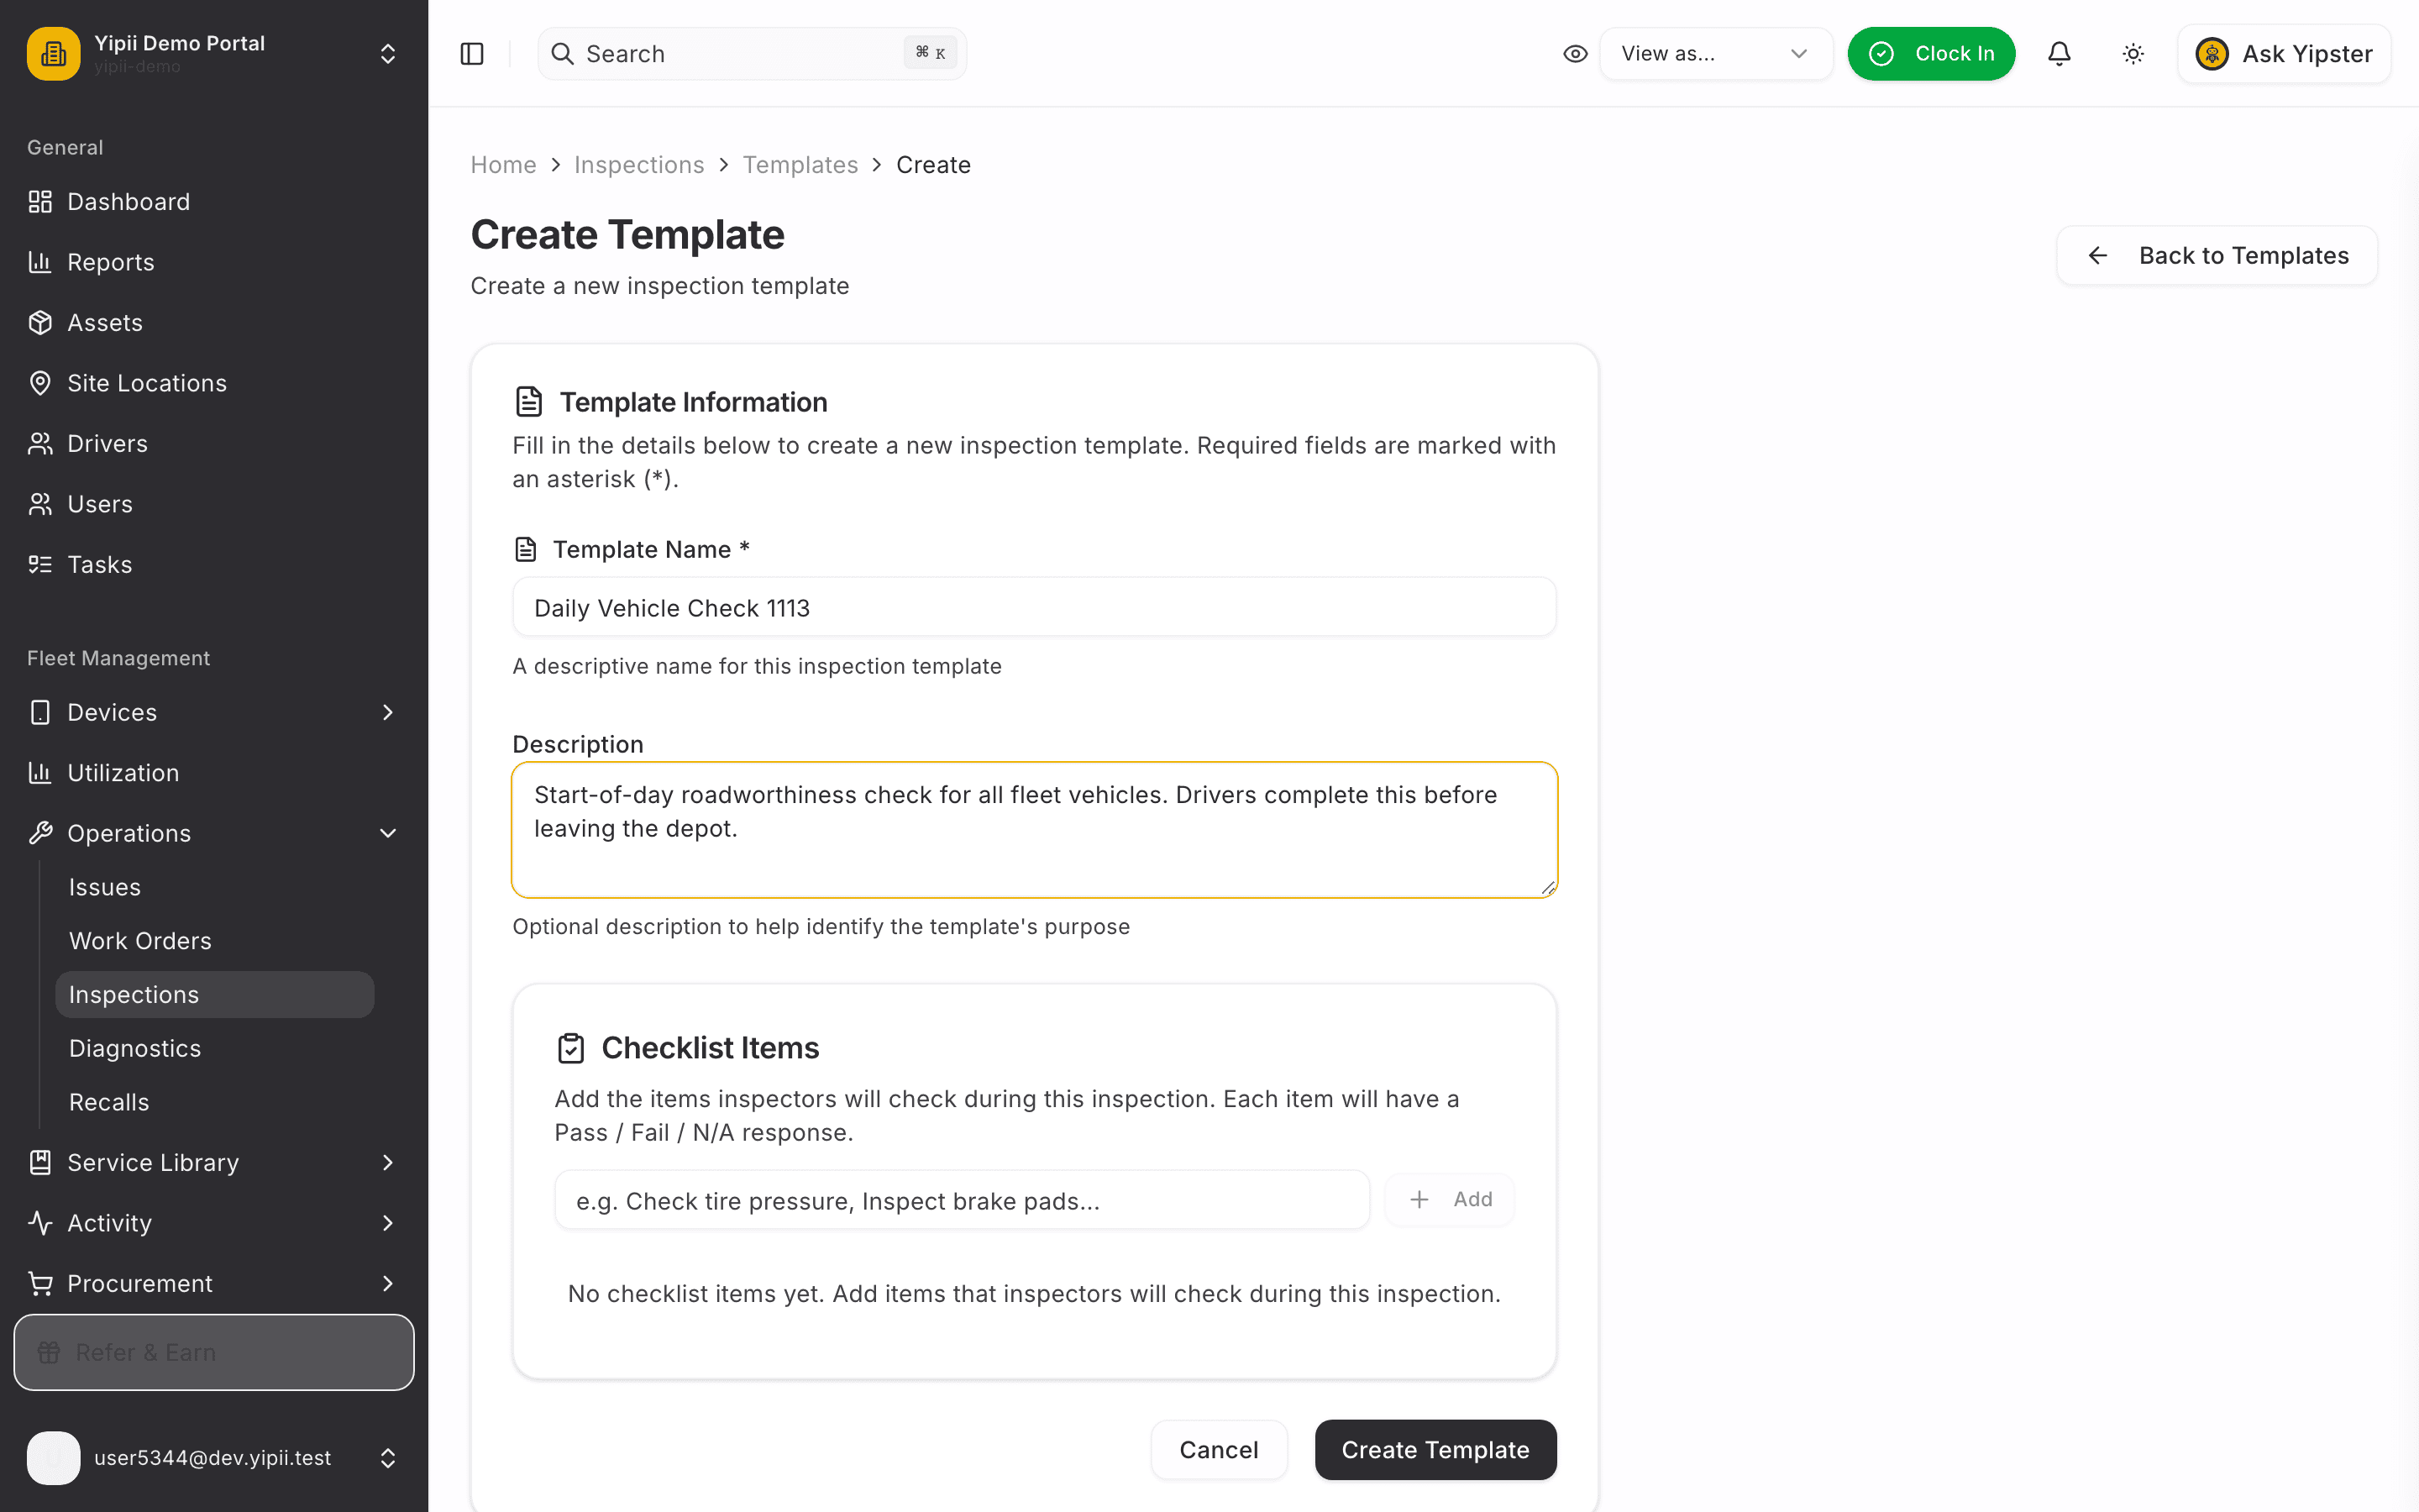This screenshot has width=2419, height=1512.
Task: Click the Service Library book icon
Action: [x=40, y=1163]
